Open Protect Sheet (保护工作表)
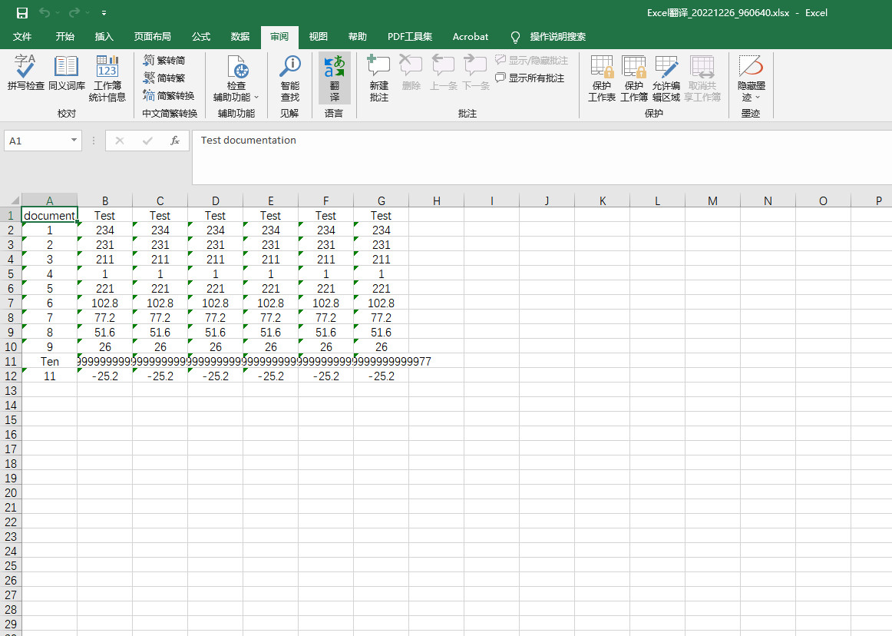892x636 pixels. pos(602,78)
